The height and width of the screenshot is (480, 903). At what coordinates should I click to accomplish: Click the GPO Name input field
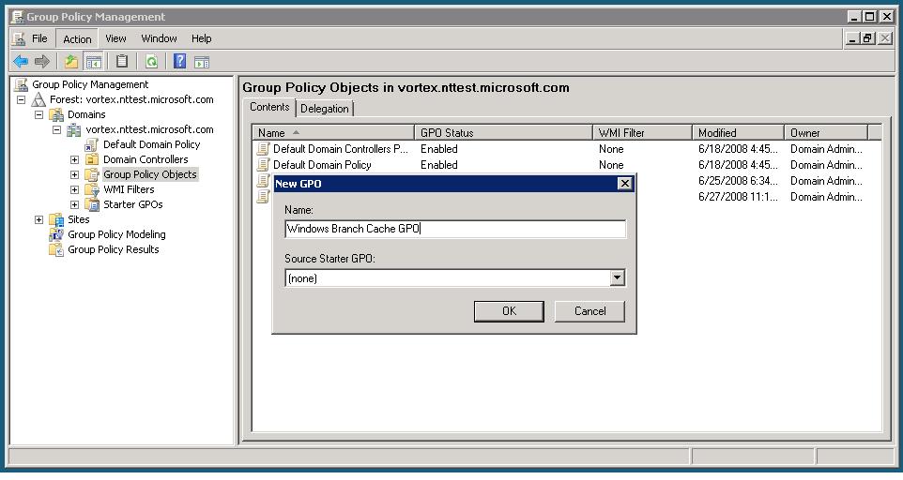(455, 229)
